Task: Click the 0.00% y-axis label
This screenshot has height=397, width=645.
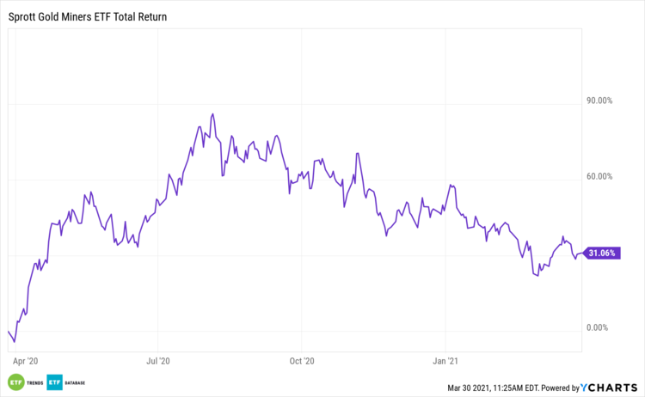Action: (600, 327)
